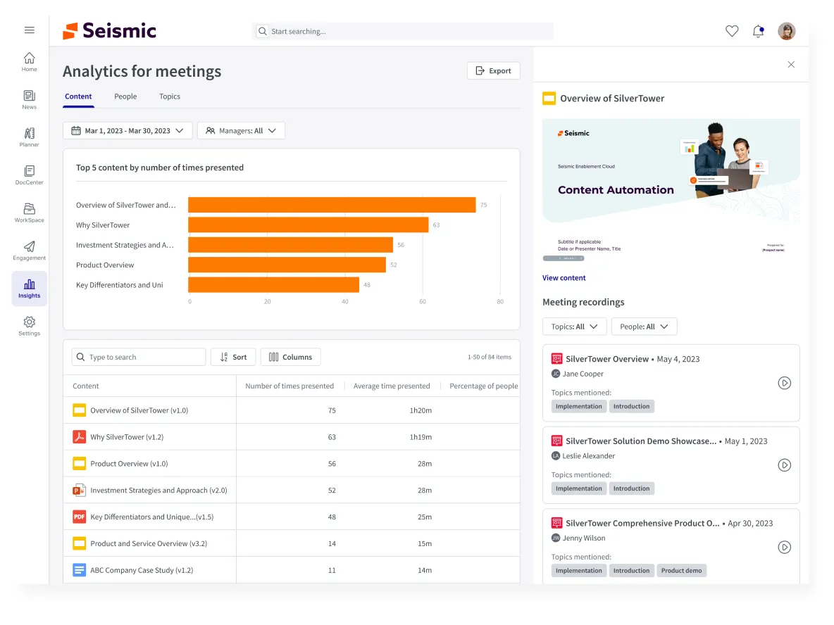
Task: Open Engagement in the sidebar
Action: pos(30,251)
